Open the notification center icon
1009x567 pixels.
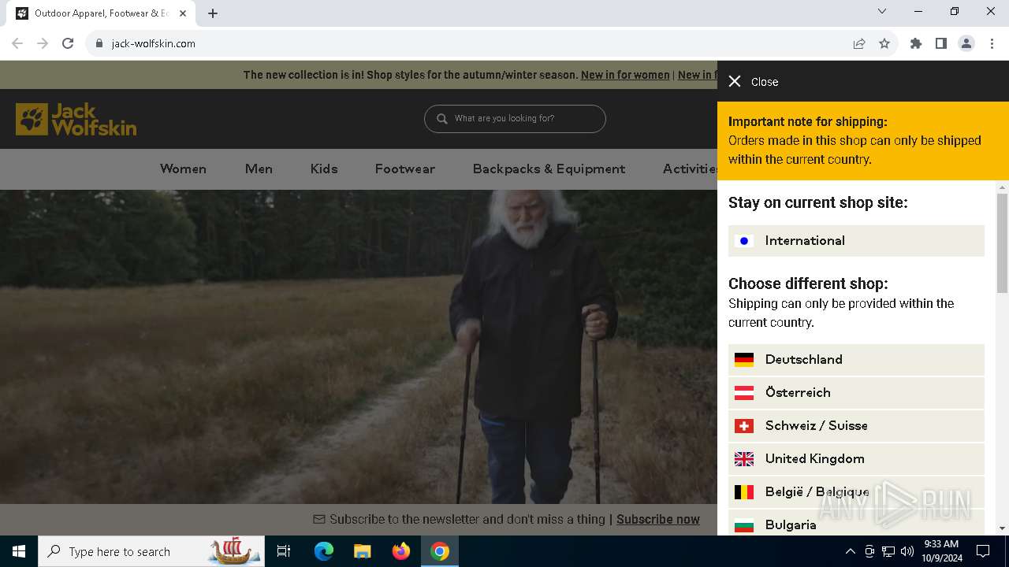pos(983,551)
